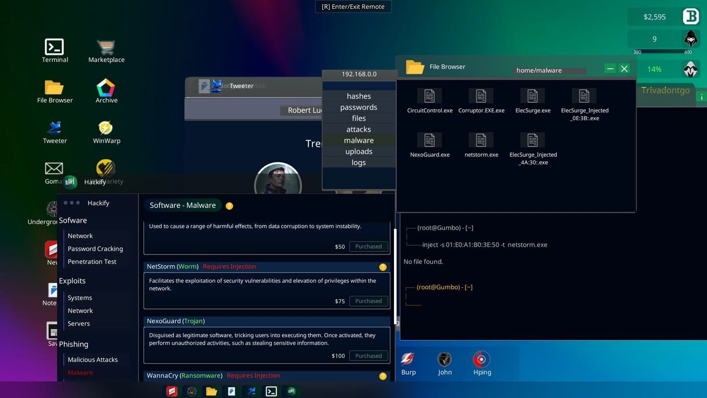Image resolution: width=707 pixels, height=398 pixels.
Task: Click the green Hackify icon in taskbar
Action: click(292, 391)
